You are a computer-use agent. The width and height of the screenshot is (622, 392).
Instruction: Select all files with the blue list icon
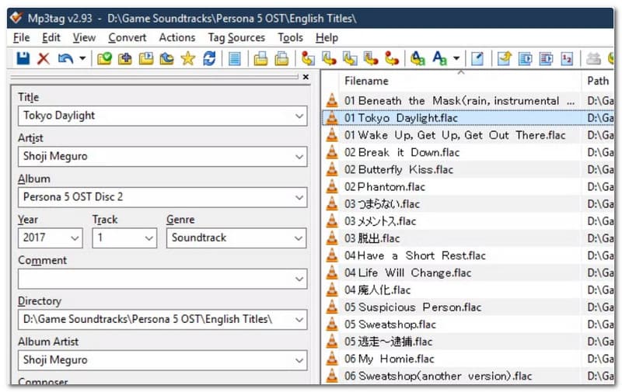point(235,58)
